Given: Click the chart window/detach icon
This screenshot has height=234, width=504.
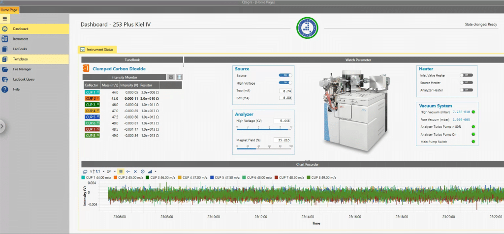Looking at the screenshot, I should click(85, 172).
